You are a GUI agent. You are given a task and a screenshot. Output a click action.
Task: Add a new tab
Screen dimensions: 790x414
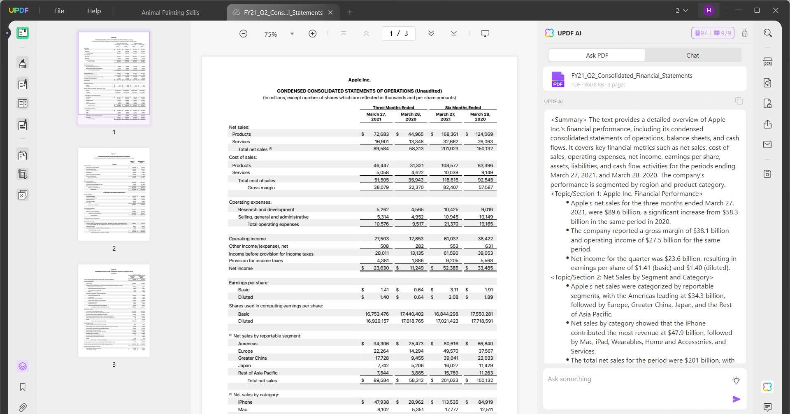click(x=350, y=12)
